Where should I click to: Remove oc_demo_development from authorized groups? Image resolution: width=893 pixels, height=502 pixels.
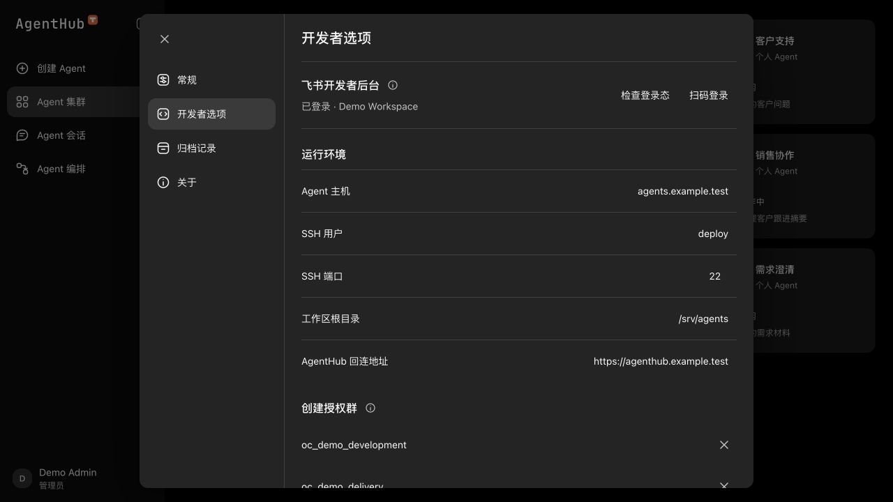click(724, 445)
